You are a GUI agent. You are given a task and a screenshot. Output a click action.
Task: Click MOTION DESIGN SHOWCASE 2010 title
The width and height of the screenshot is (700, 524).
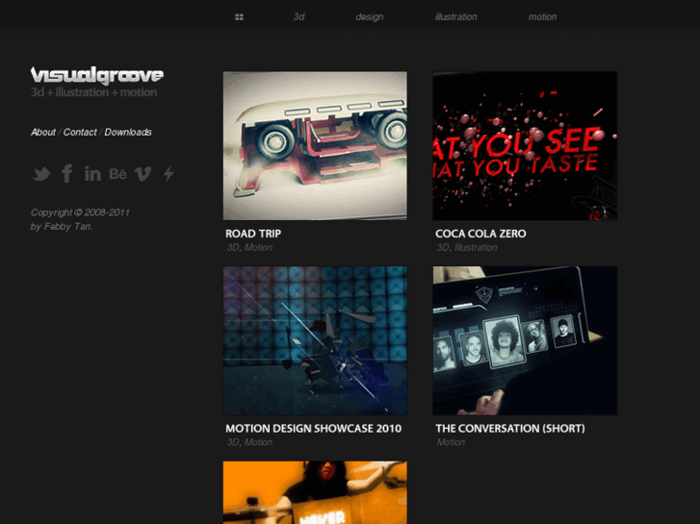pyautogui.click(x=313, y=429)
